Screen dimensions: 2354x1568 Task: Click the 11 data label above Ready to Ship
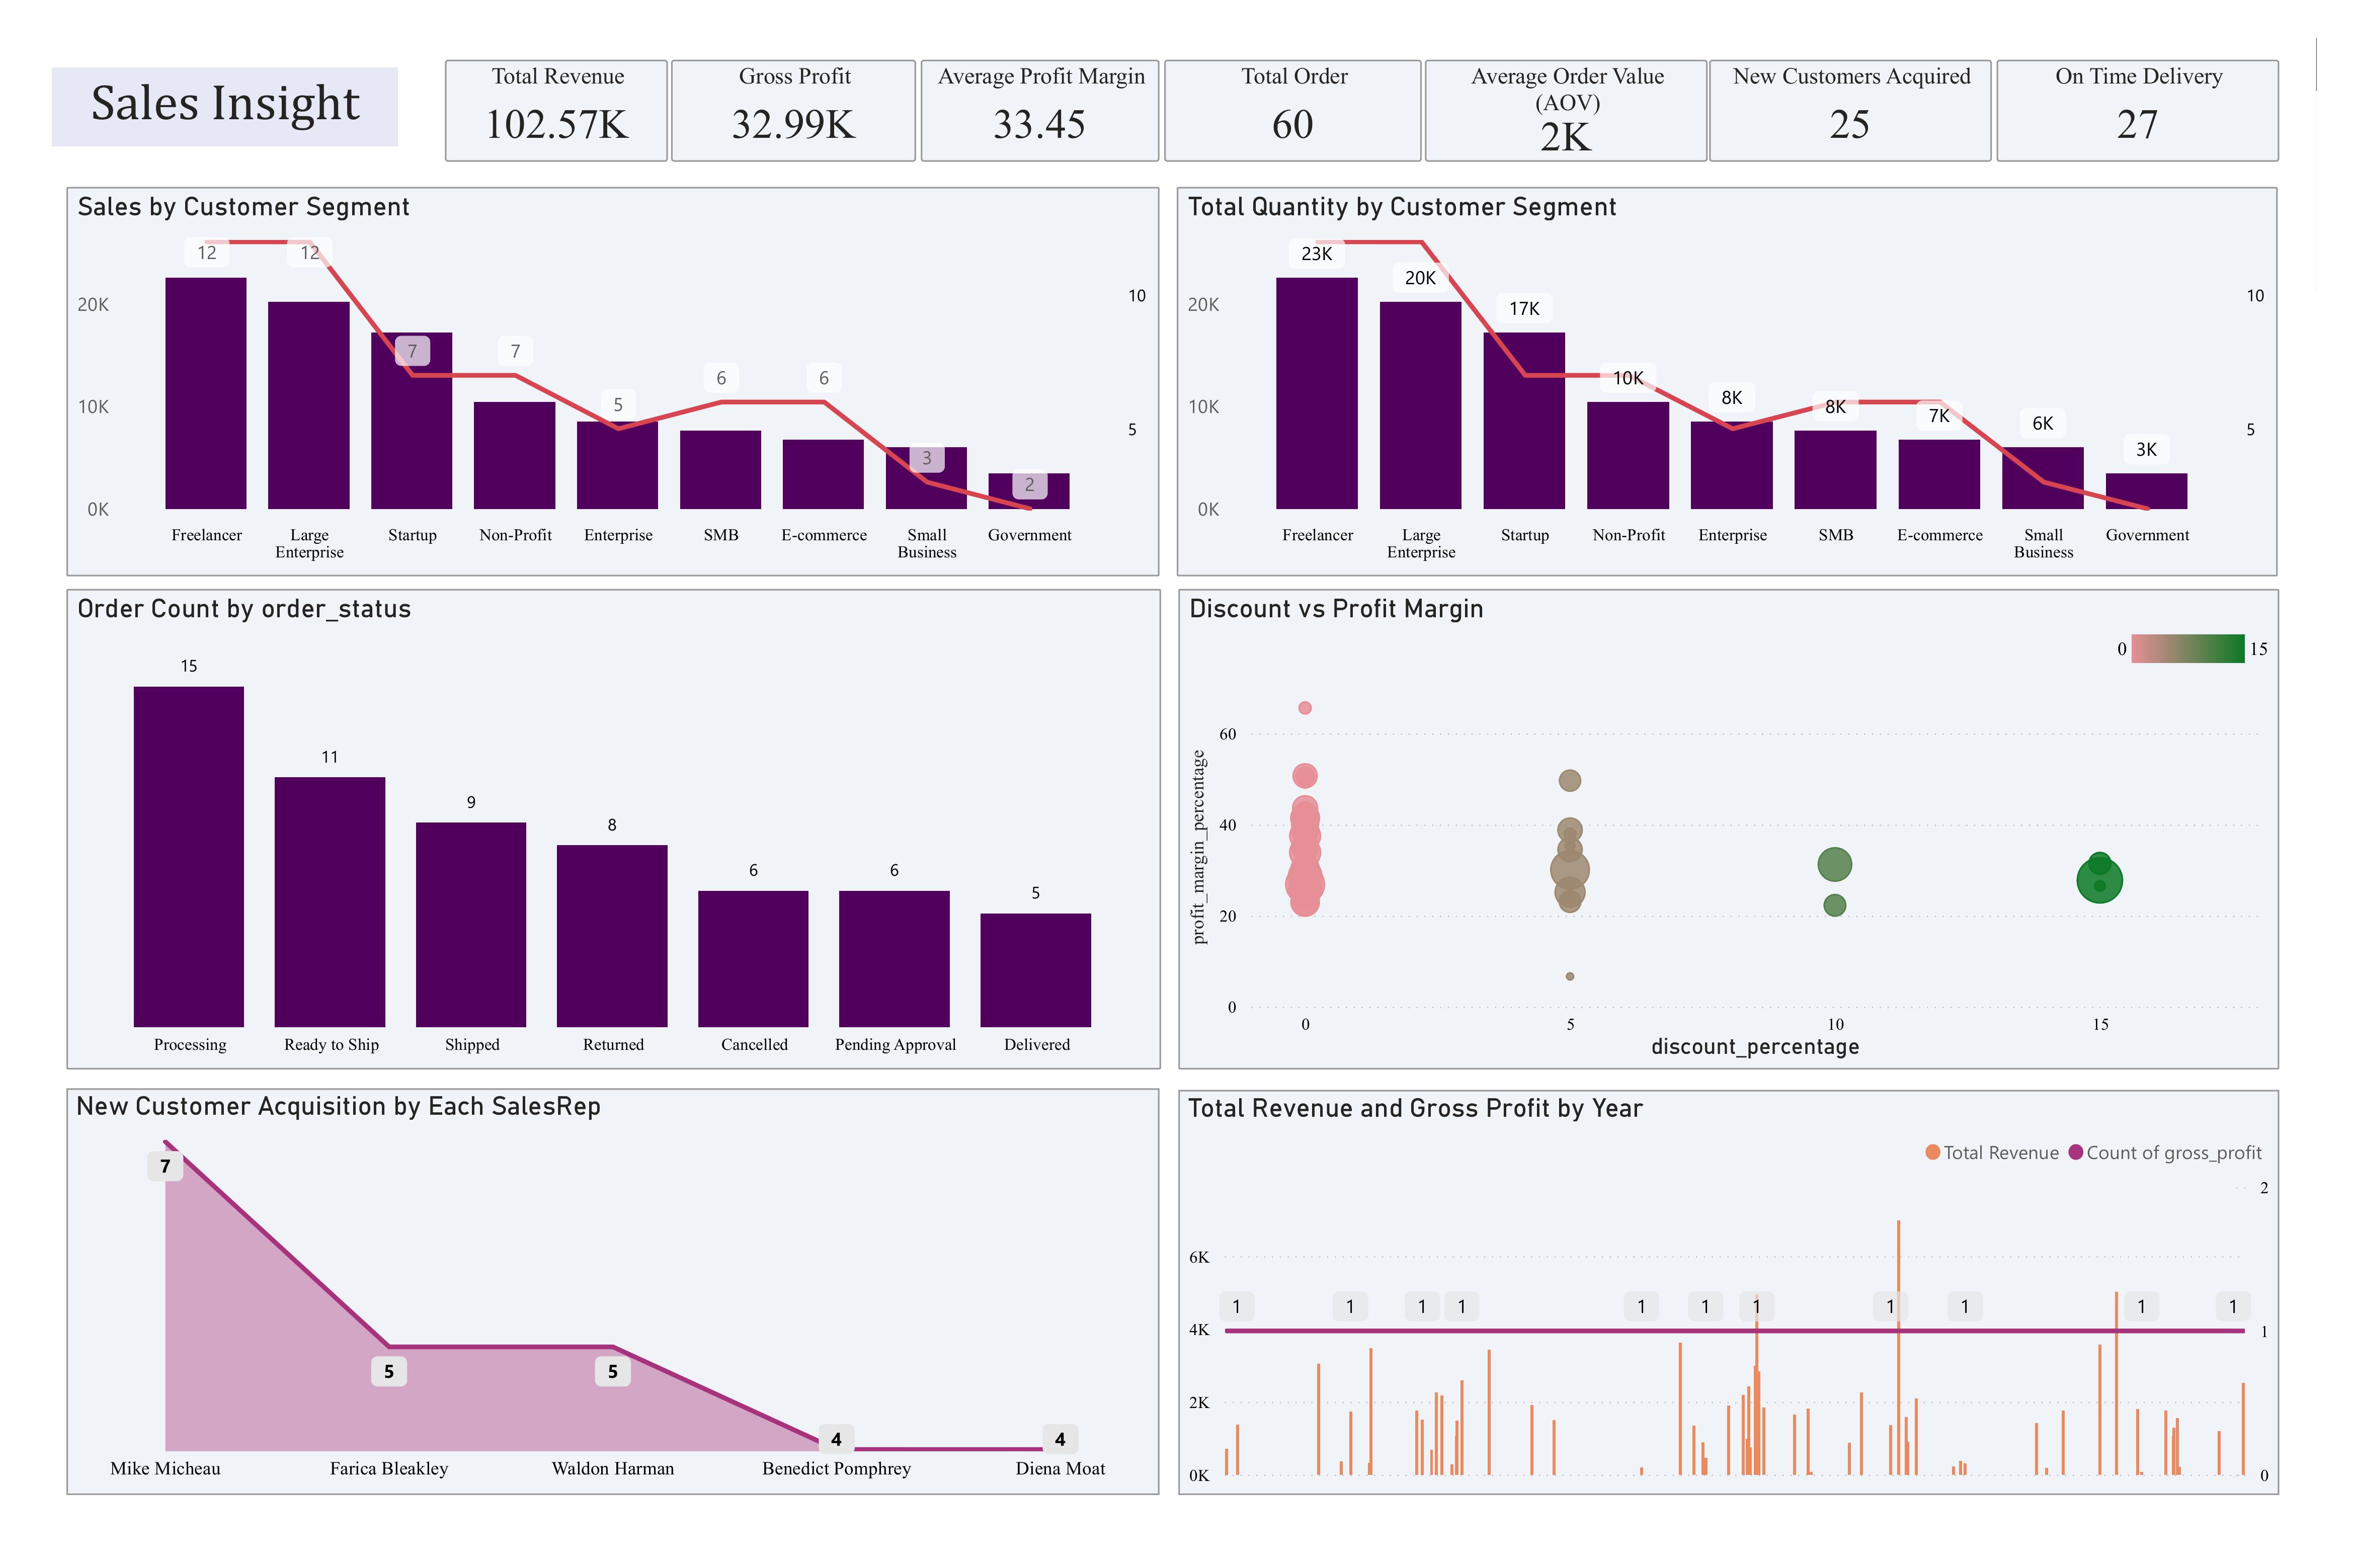pyautogui.click(x=330, y=757)
